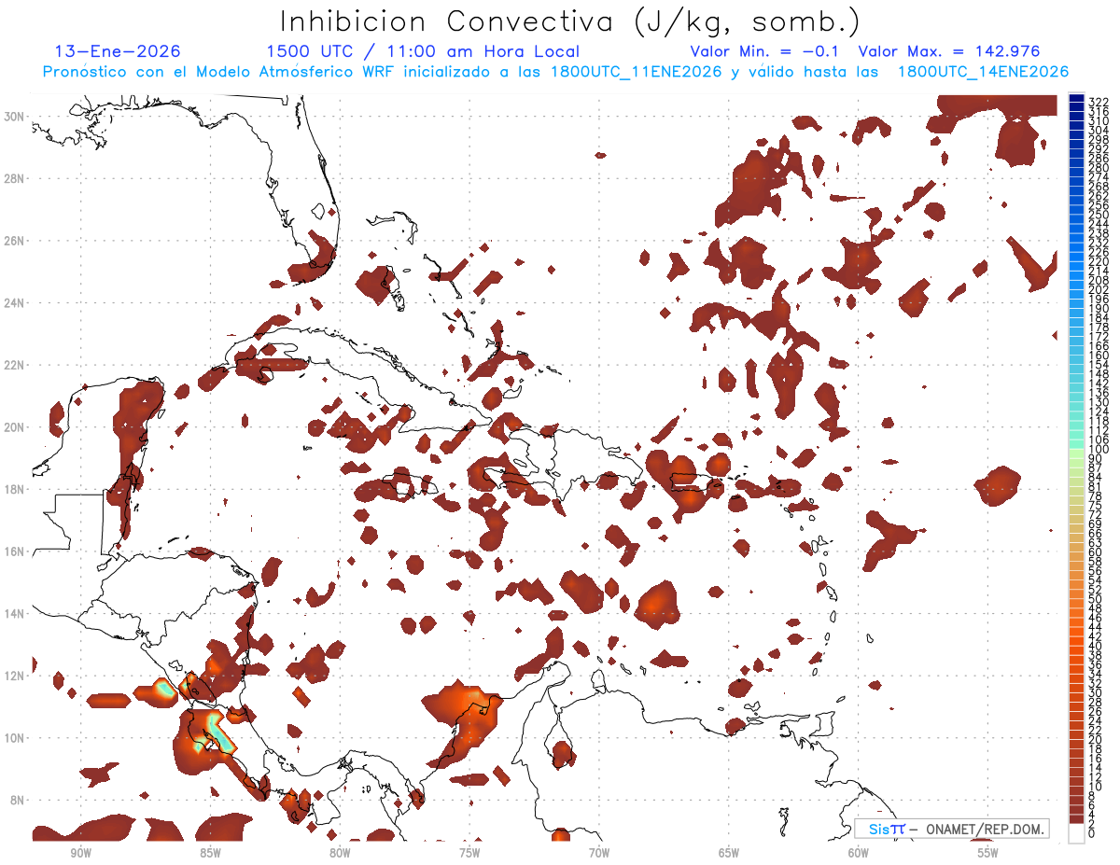Click the '65W' longitude label

tap(729, 853)
